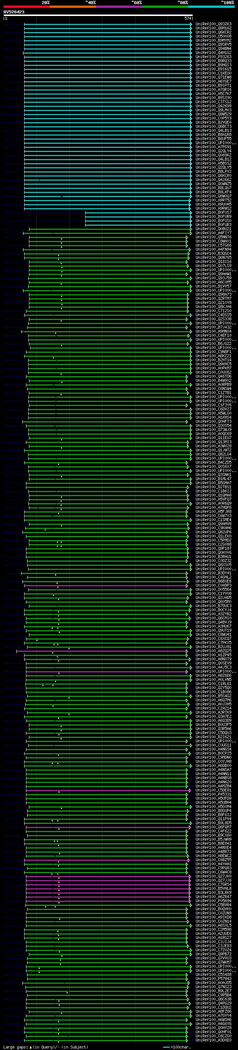This screenshot has height=1050, width=238.
Task: Click the UniRef100_Q4PG29 label
Action: (213, 1003)
